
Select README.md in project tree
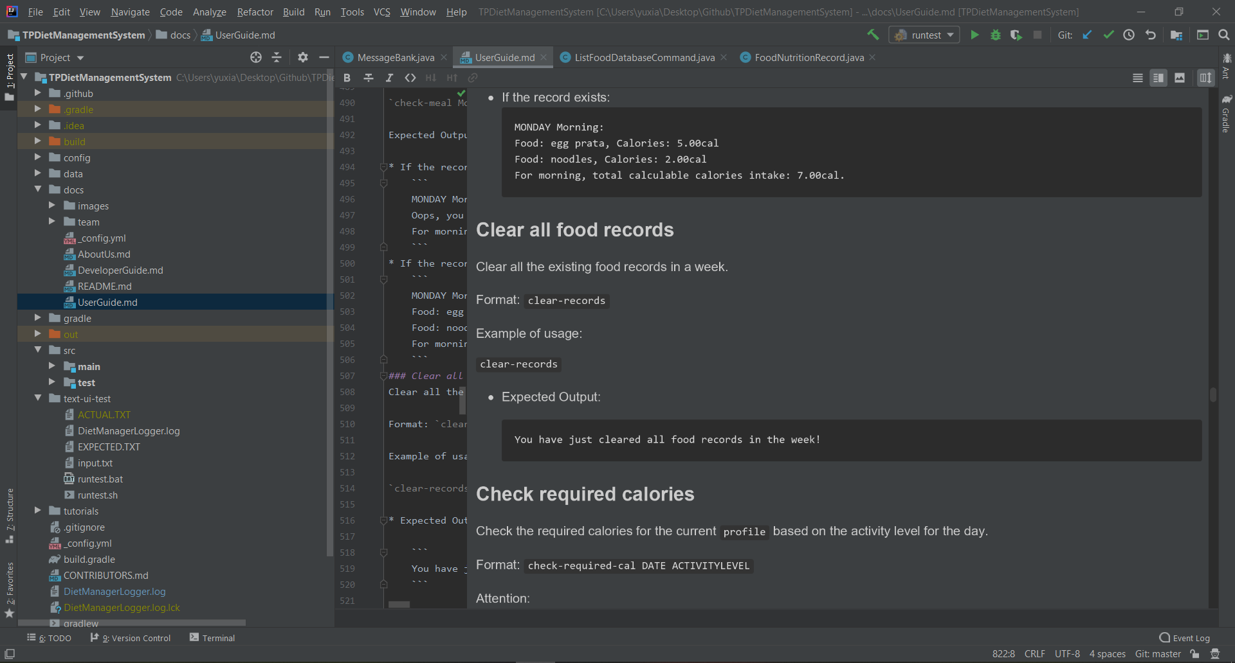pos(104,286)
